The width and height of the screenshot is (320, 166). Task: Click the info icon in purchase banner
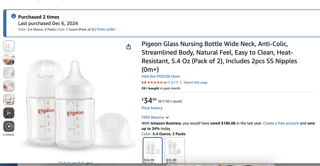click(x=13, y=16)
